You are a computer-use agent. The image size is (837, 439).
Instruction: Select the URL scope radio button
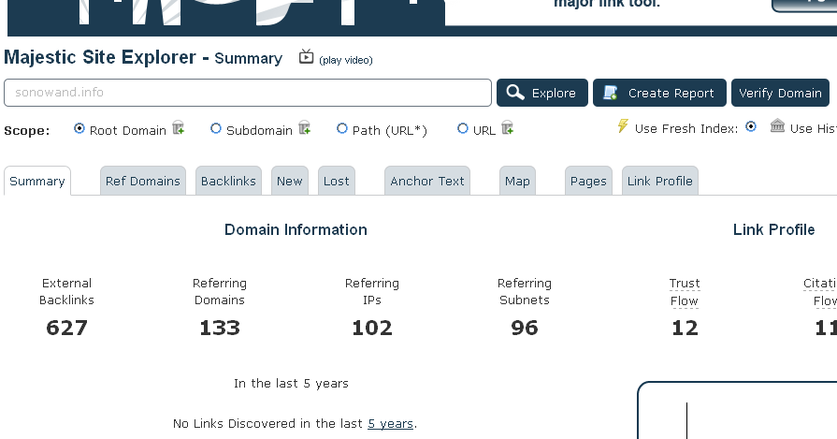click(x=463, y=129)
